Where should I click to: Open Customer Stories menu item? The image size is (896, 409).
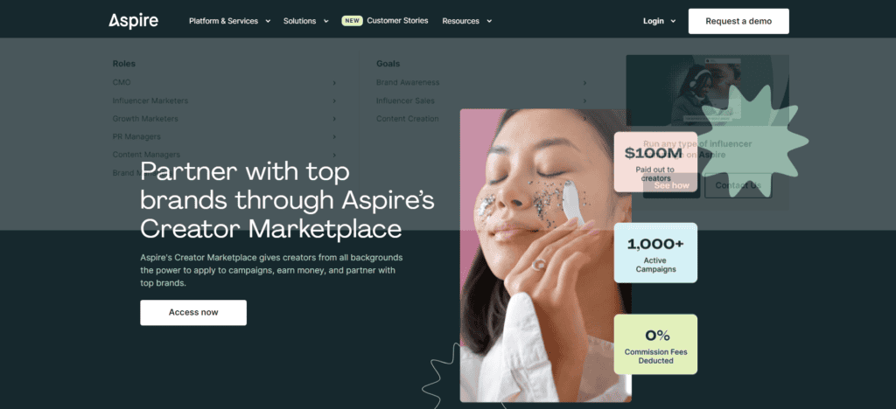(397, 20)
